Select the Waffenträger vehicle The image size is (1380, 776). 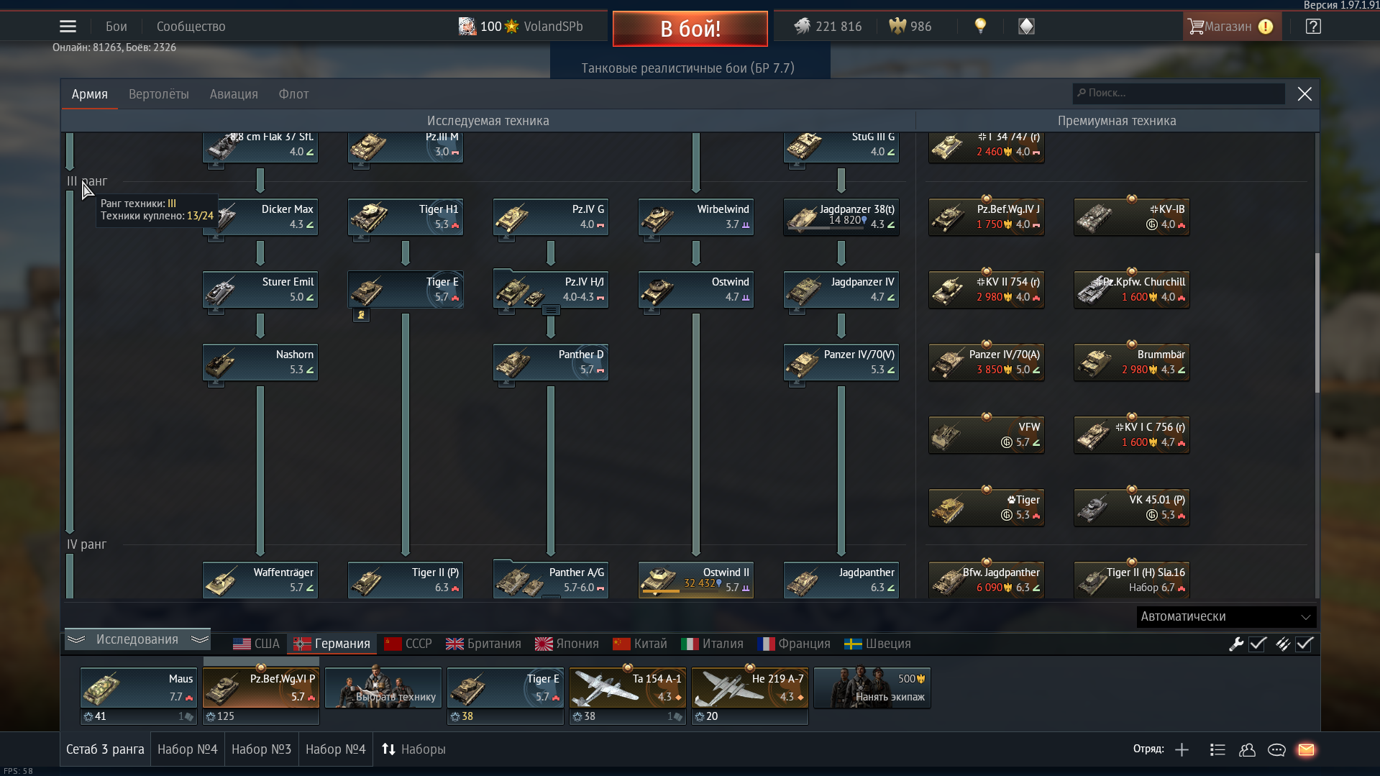(x=260, y=580)
